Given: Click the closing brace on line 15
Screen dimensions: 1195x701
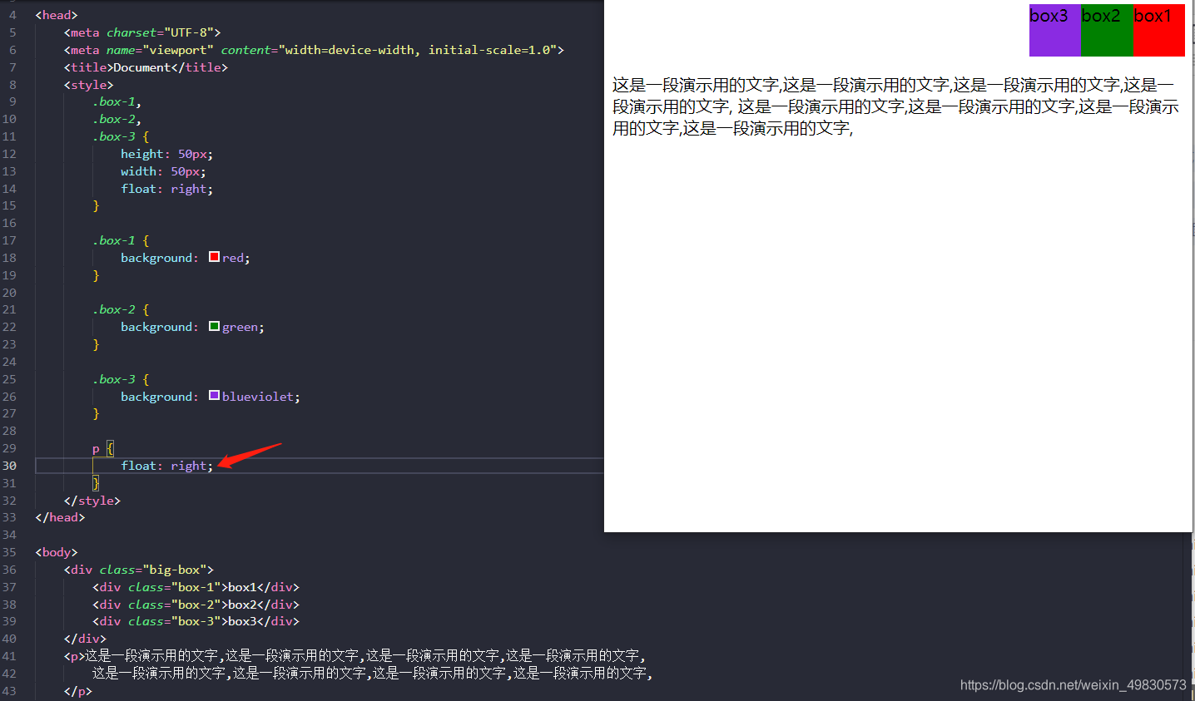Looking at the screenshot, I should point(96,205).
